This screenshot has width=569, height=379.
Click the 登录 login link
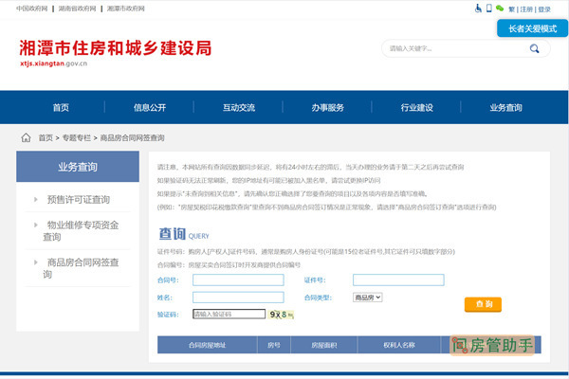tap(544, 9)
